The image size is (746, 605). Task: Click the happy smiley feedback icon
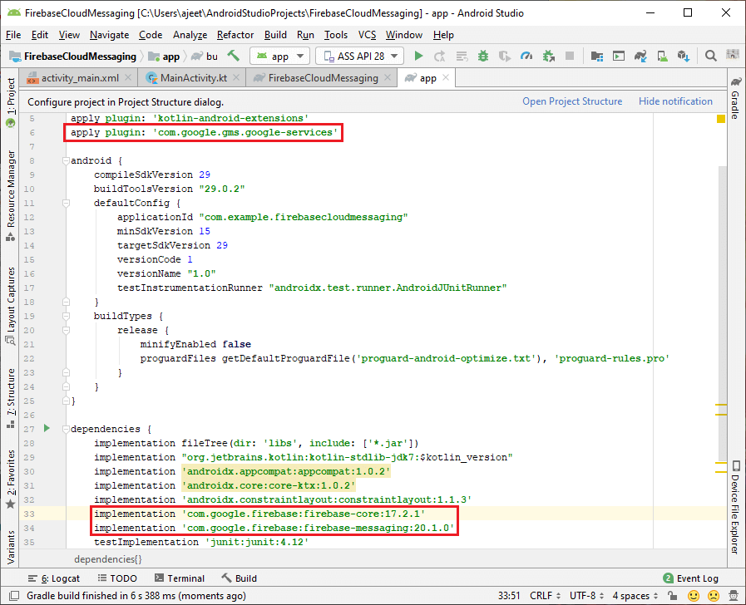(x=694, y=596)
